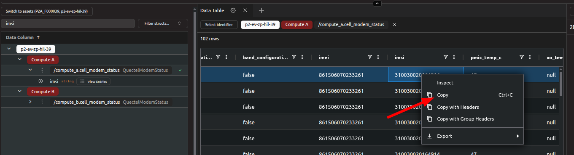Image resolution: width=574 pixels, height=155 pixels.
Task: Click Copy icon in context menu
Action: point(429,95)
